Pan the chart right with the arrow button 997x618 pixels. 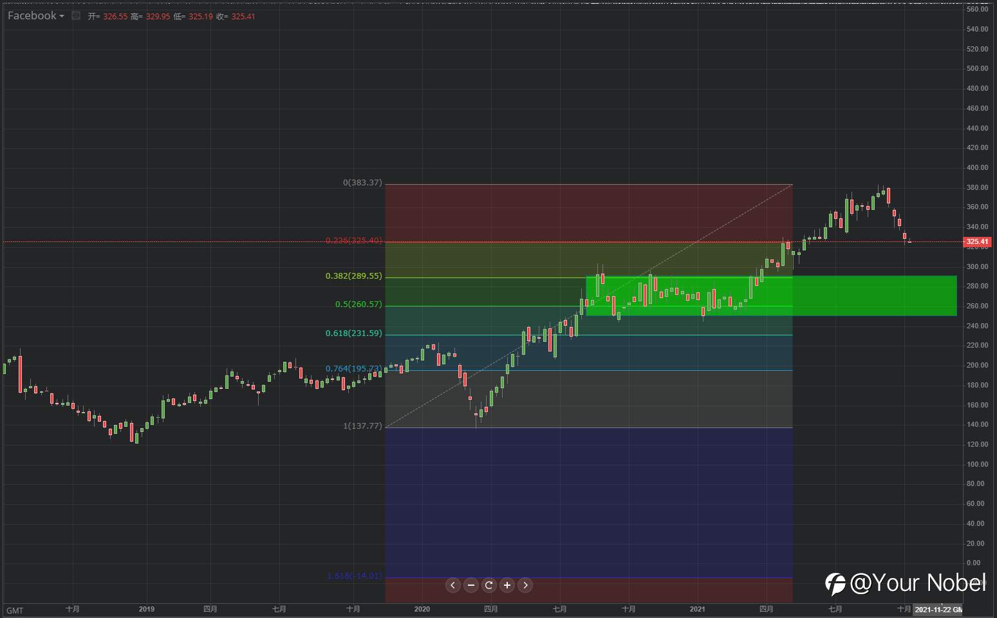click(x=525, y=585)
